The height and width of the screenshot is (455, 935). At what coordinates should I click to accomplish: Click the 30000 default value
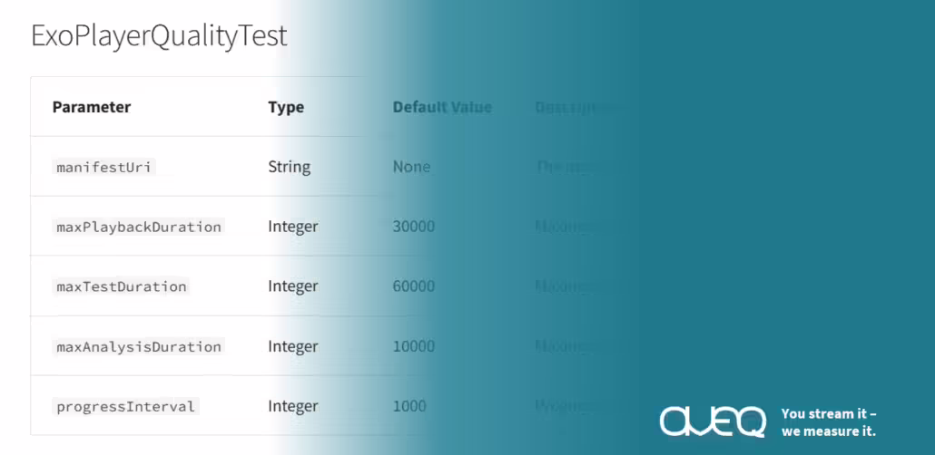tap(413, 227)
